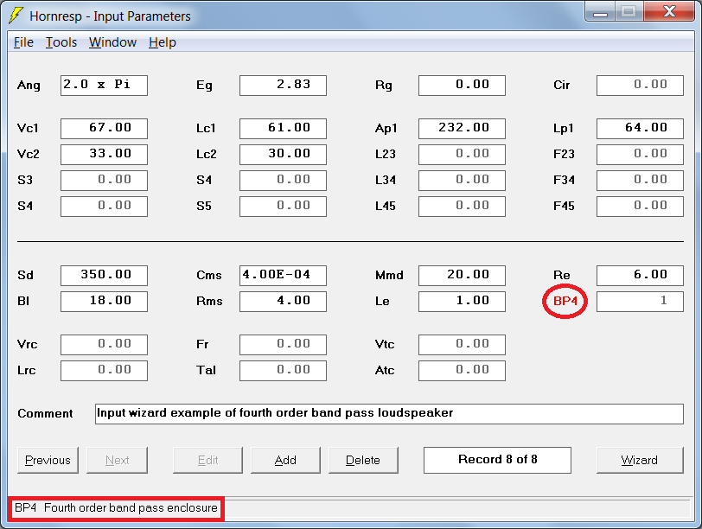Screen dimensions: 702x529
Task: Click the Record 8 of 8 indicator
Action: pyautogui.click(x=497, y=460)
